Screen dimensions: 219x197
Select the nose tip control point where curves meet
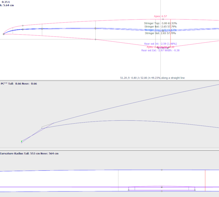pos(4,34)
